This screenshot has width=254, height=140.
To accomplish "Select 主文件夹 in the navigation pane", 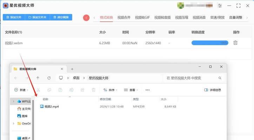I will pos(24,109).
